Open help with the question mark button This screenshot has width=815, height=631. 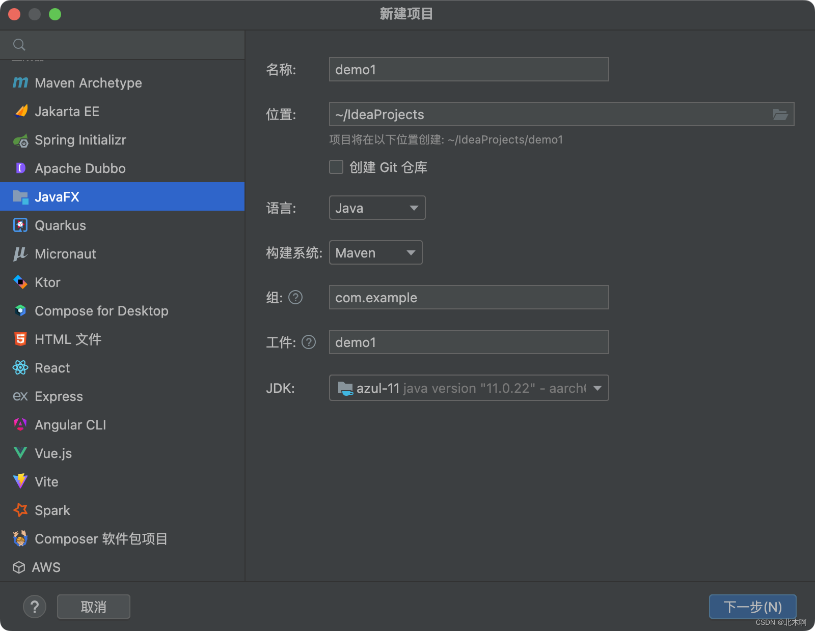click(35, 607)
